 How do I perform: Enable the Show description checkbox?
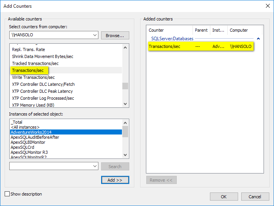[x=7, y=194]
